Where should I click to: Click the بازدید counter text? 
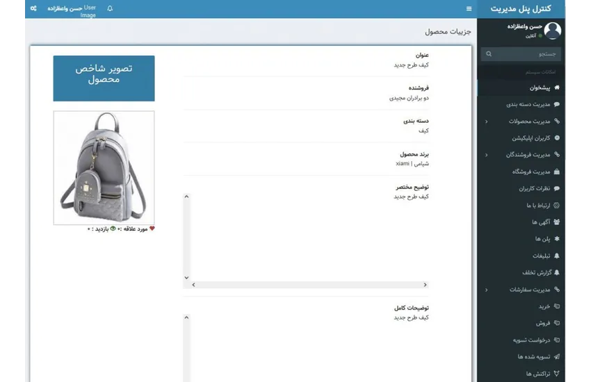[x=98, y=229]
